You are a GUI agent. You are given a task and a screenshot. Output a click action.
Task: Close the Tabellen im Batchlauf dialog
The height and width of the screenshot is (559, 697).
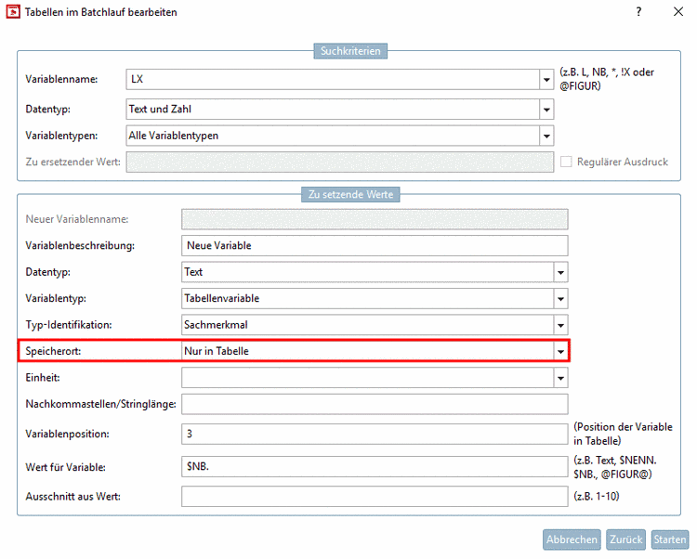(x=678, y=12)
